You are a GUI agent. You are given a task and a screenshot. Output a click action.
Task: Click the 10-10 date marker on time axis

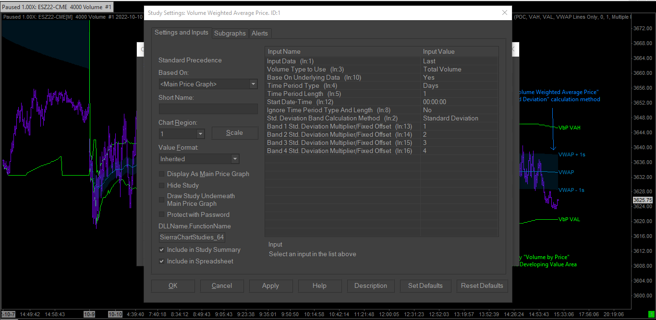115,314
